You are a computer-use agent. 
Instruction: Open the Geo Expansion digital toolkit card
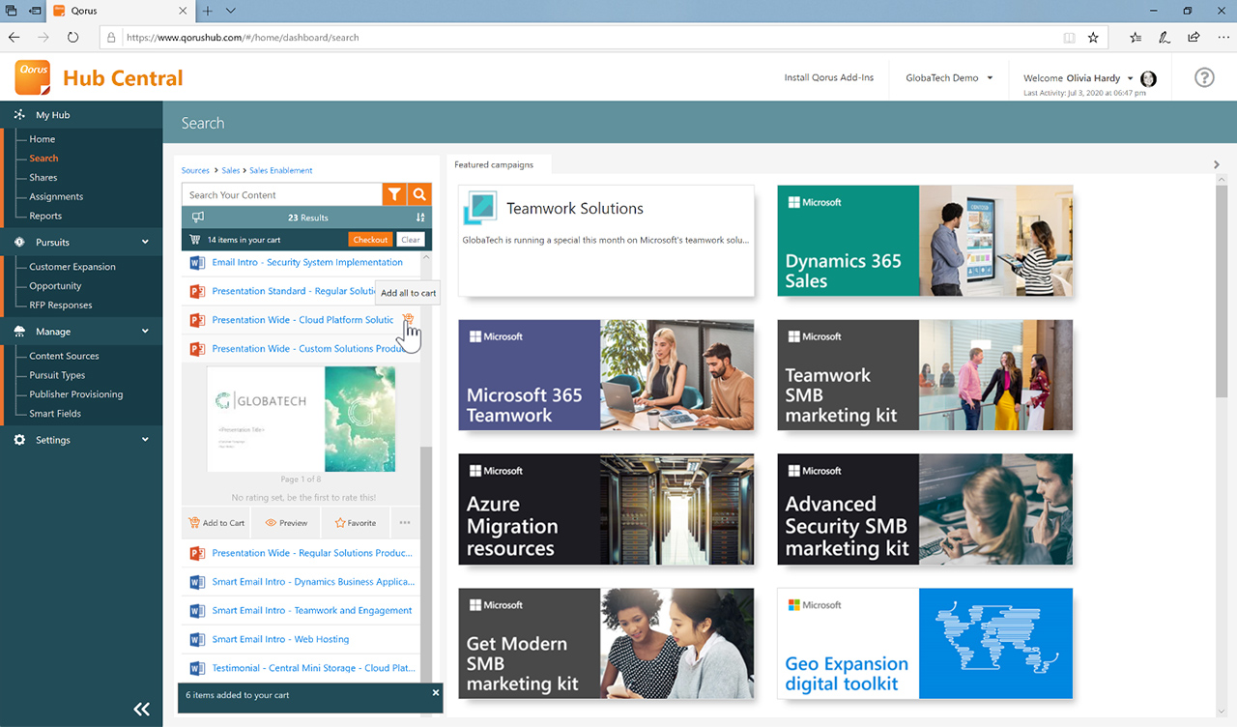[x=925, y=643]
